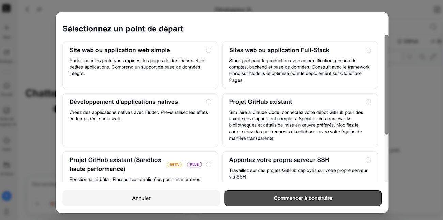Viewport: 443px width, 220px height.
Task: Choose the Full-Stack application radio option
Action: (368, 50)
